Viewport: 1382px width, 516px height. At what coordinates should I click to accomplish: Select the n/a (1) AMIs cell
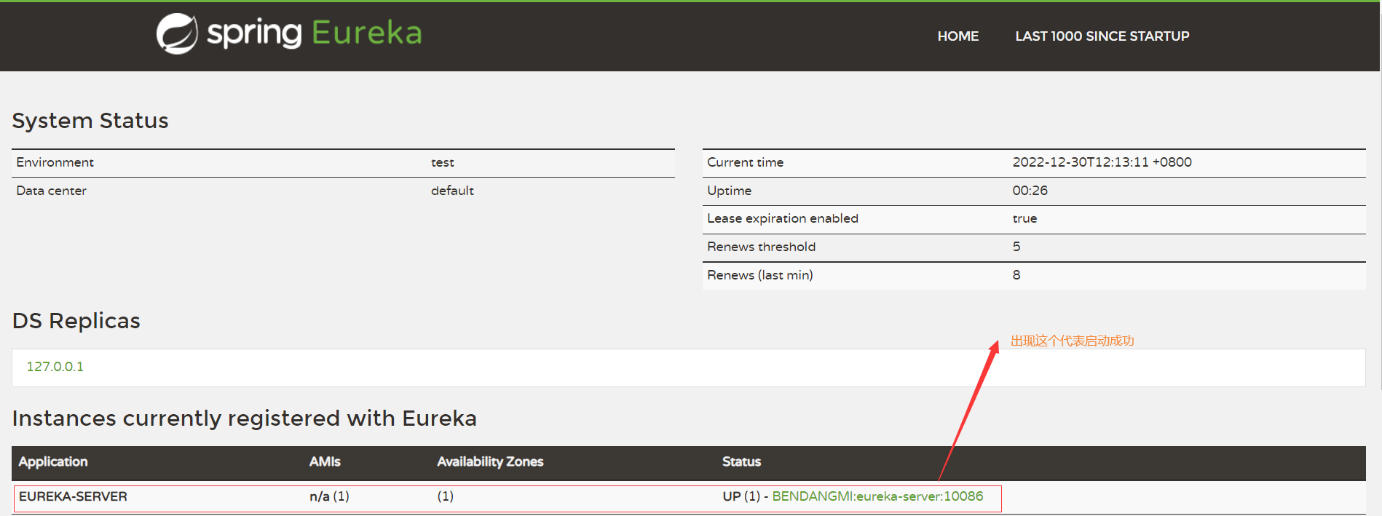tap(329, 496)
